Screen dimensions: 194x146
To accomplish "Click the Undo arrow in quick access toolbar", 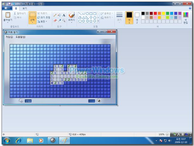I will point(14,4).
